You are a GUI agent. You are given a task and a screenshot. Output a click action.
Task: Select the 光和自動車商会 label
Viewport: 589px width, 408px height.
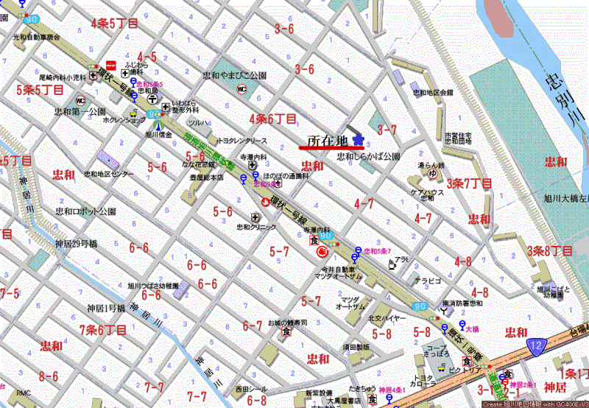pyautogui.click(x=36, y=38)
